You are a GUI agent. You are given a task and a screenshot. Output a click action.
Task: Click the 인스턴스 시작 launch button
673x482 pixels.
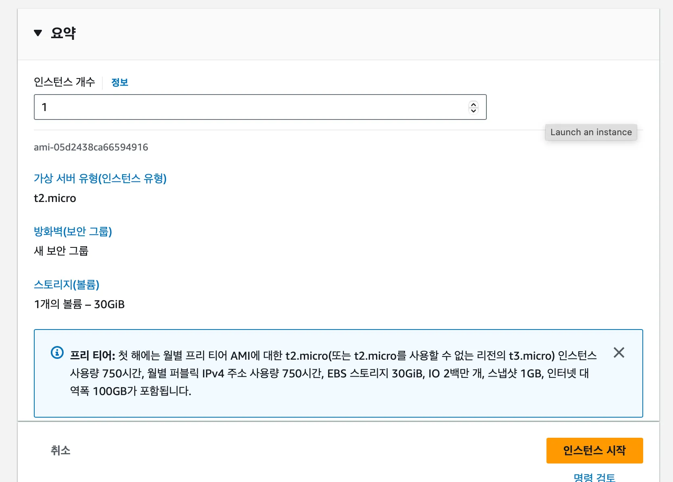coord(594,451)
